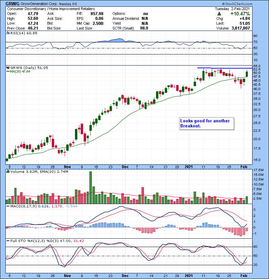The height and width of the screenshot is (279, 269).
Task: Click the GRWG ticker symbol in header
Action: click(12, 4)
